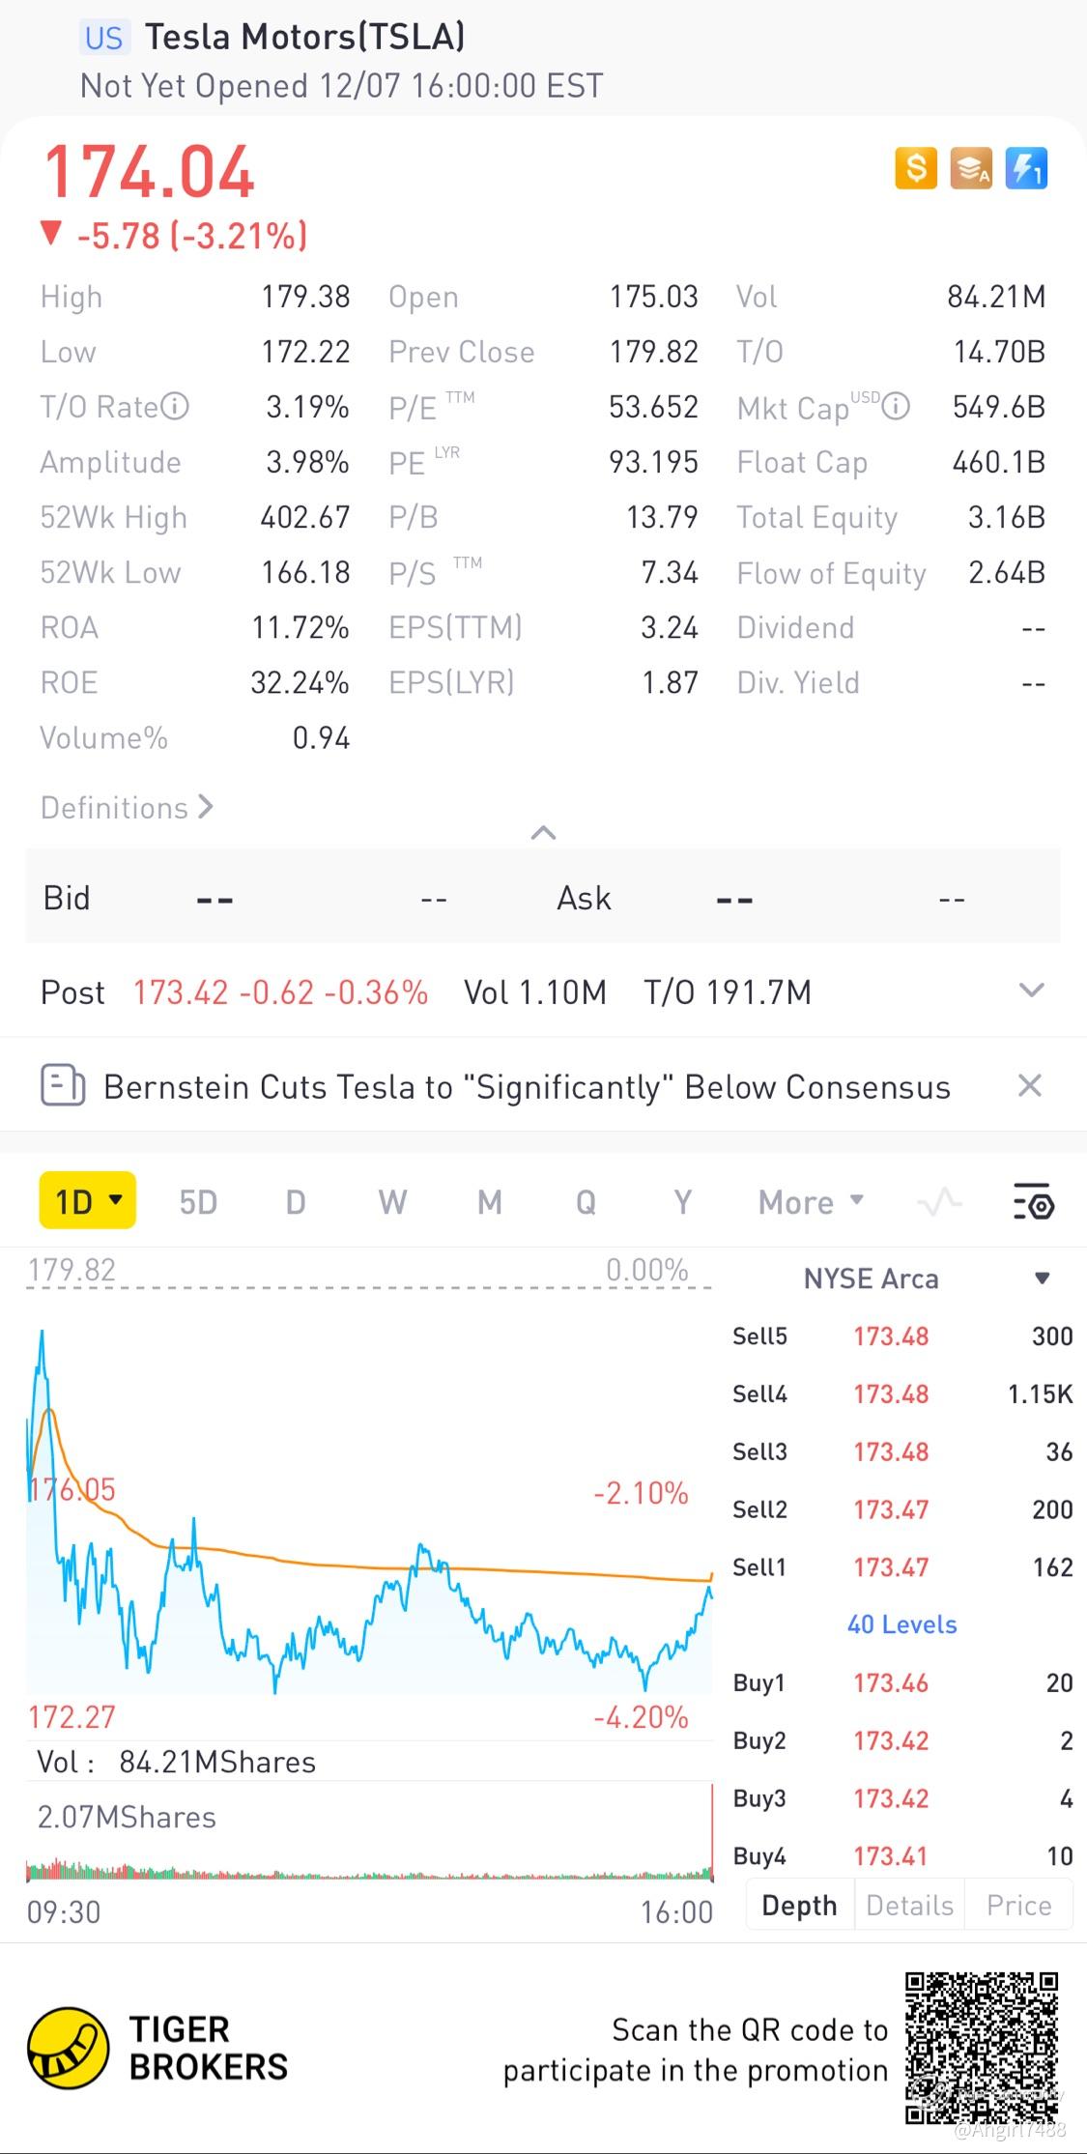
Task: Switch to the 5D chart tab
Action: coord(198,1203)
